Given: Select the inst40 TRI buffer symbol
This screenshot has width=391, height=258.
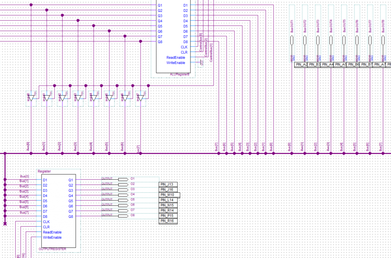Looking at the screenshot, I should (31, 98).
